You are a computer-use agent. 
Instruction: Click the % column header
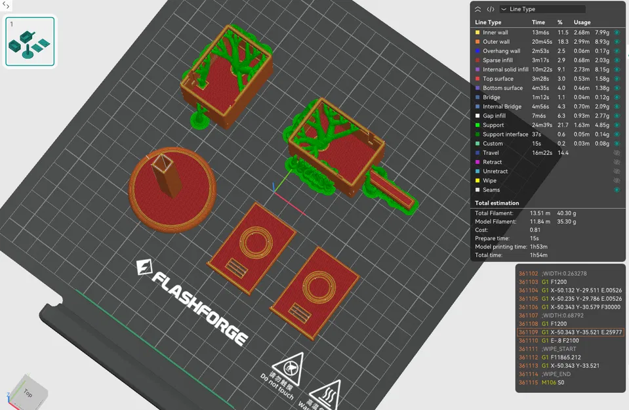click(560, 22)
